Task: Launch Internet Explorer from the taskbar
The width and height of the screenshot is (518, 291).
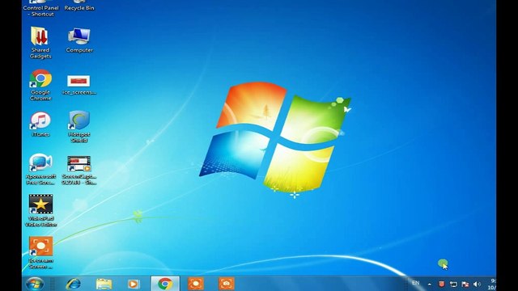Action: [73, 284]
